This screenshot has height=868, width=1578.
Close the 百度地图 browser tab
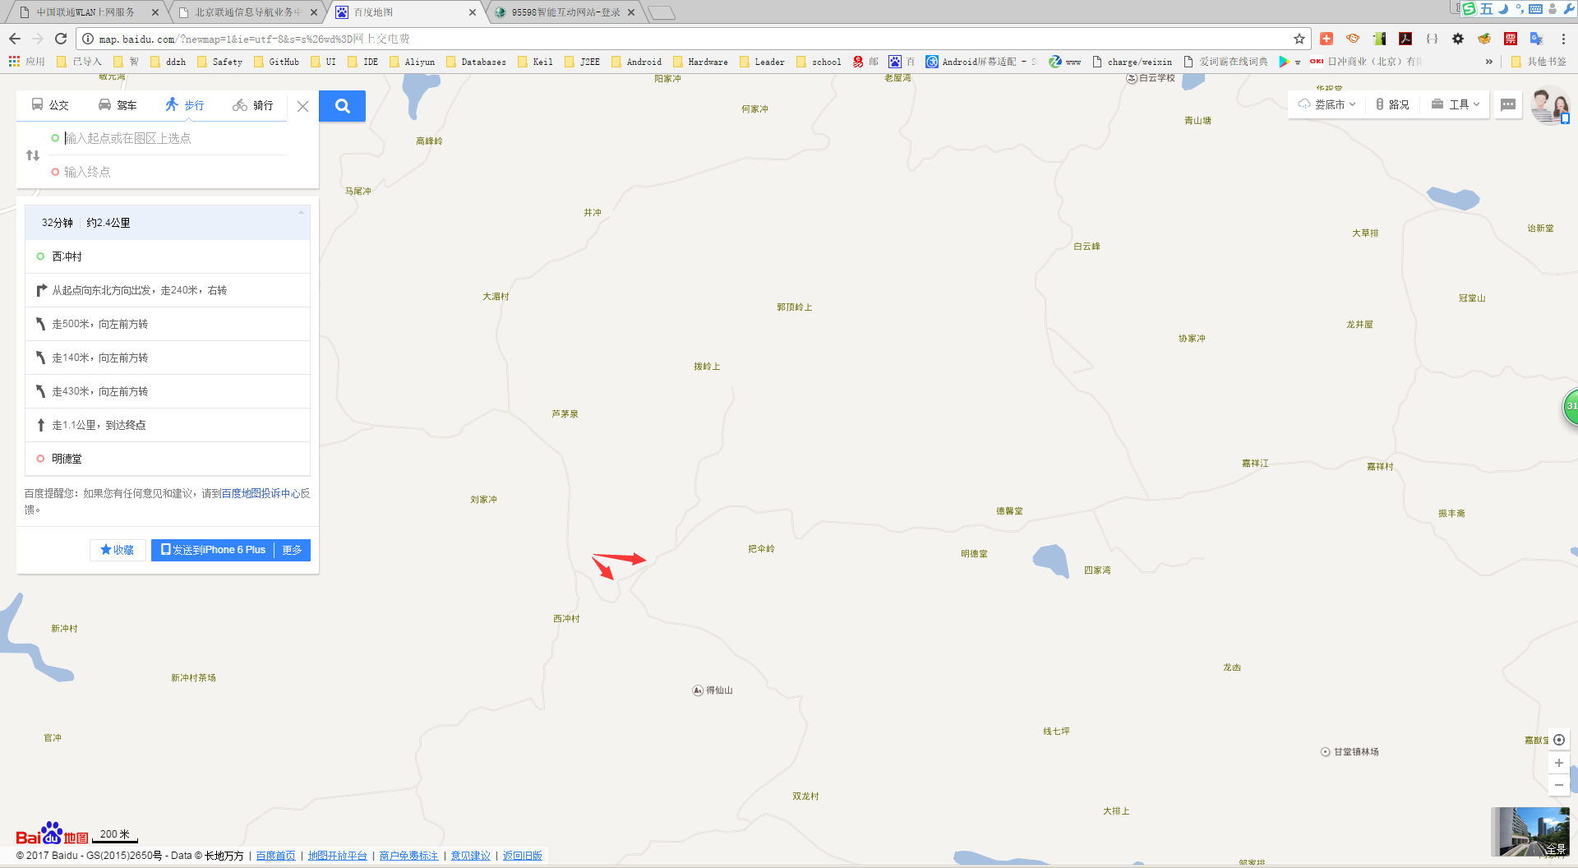click(x=473, y=12)
